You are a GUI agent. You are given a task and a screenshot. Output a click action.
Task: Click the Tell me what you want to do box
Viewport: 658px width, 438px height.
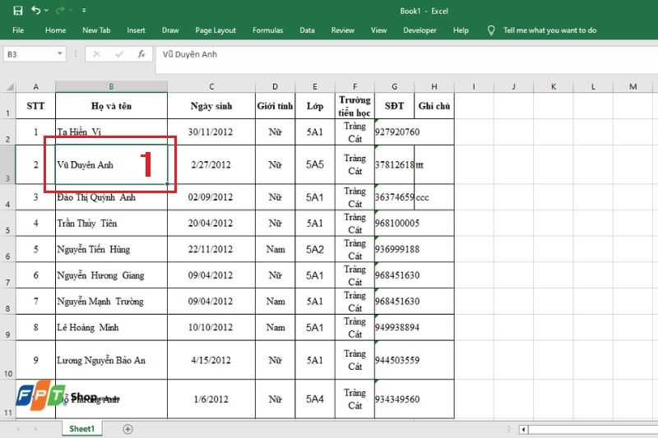(549, 30)
